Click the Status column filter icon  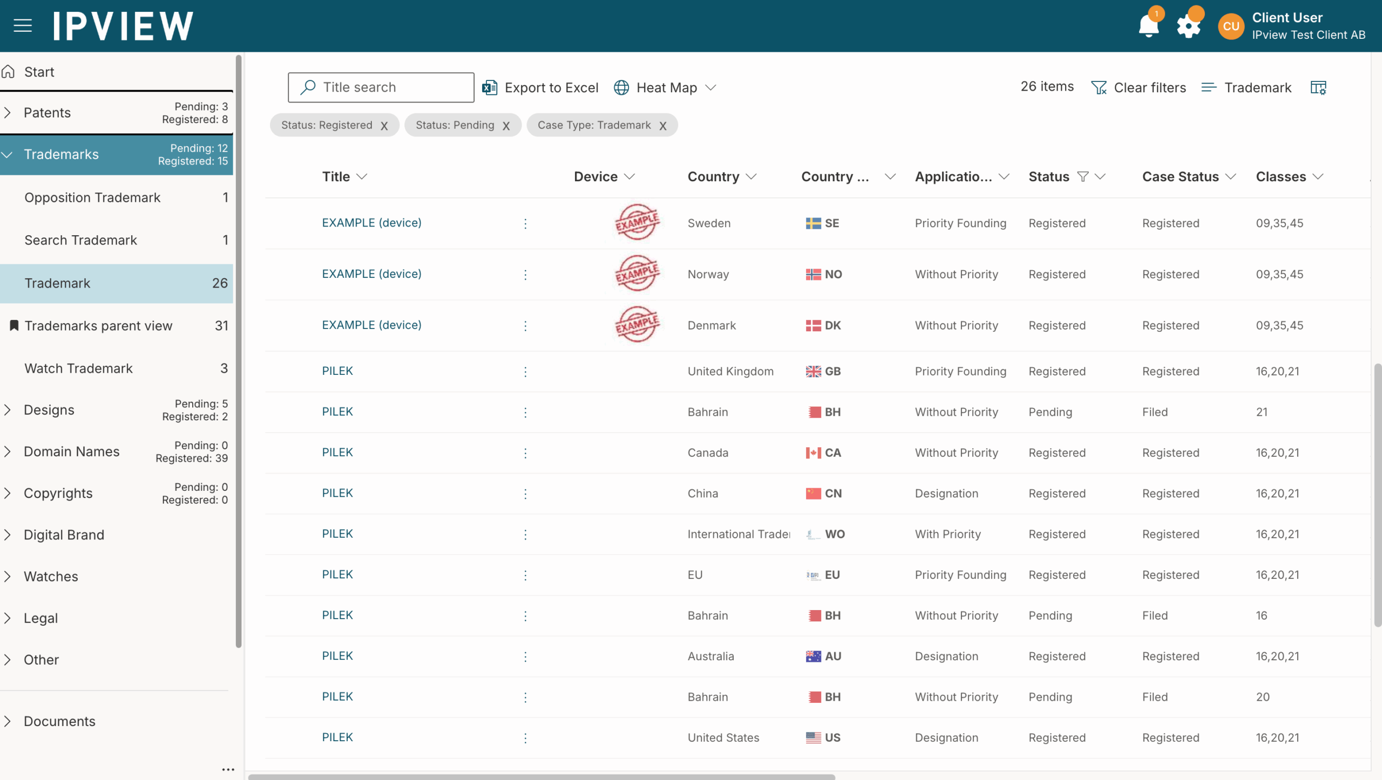pyautogui.click(x=1082, y=176)
